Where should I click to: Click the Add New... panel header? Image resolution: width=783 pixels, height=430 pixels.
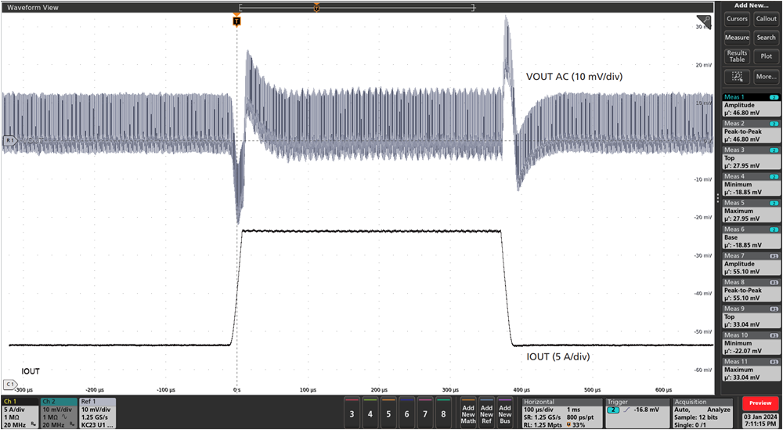click(752, 5)
